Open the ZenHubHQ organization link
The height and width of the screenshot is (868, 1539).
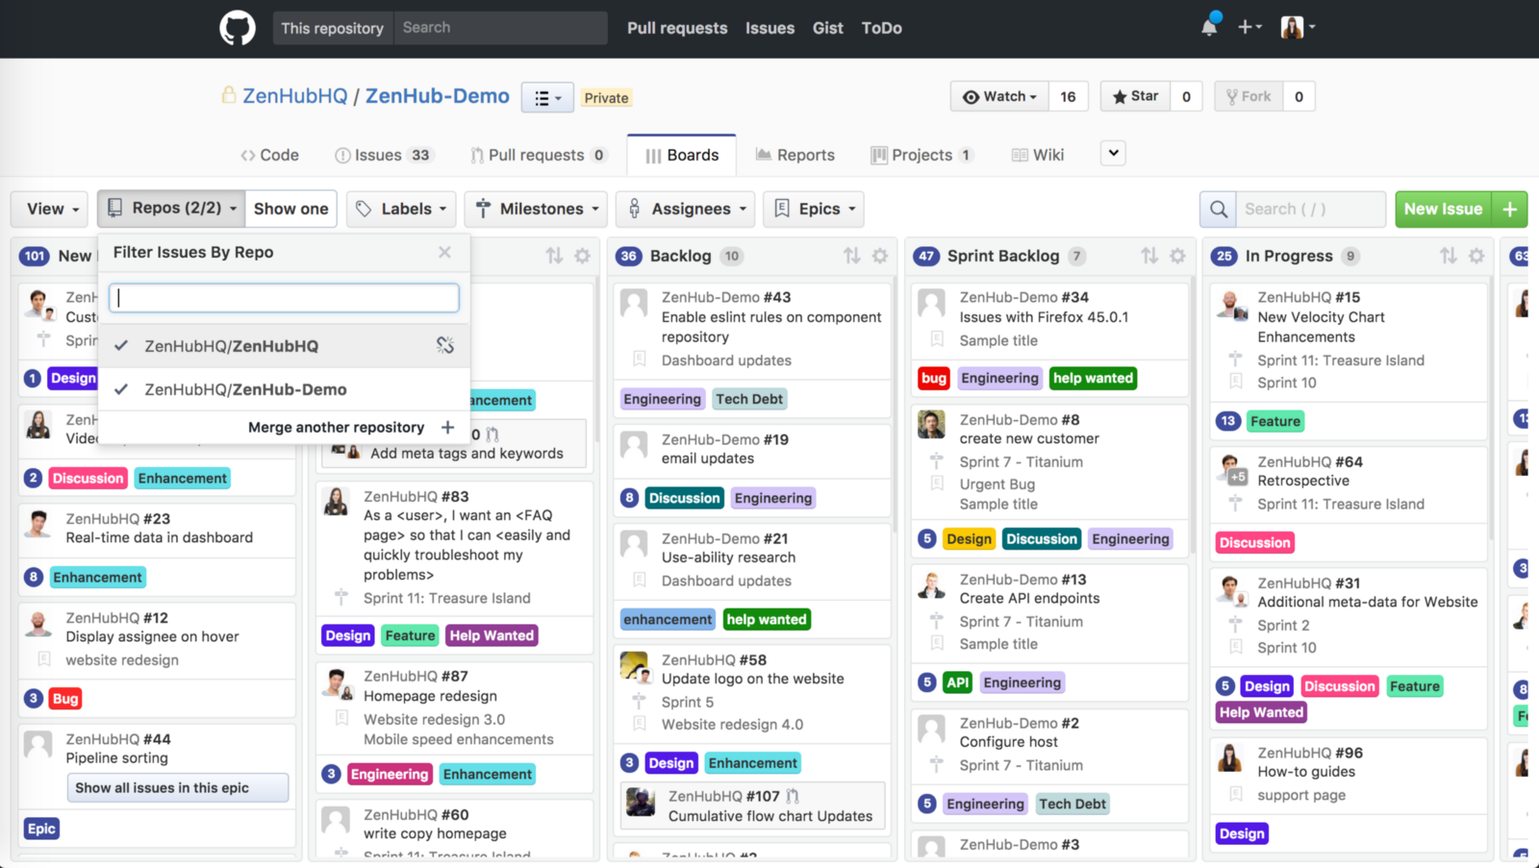[294, 96]
